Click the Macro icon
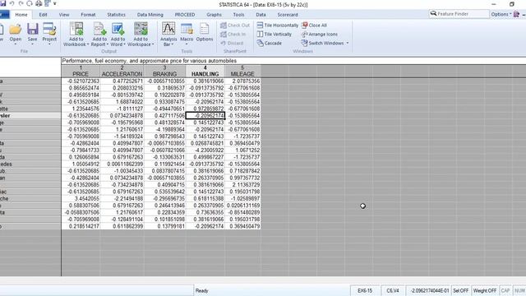526x296 pixels. point(187,30)
